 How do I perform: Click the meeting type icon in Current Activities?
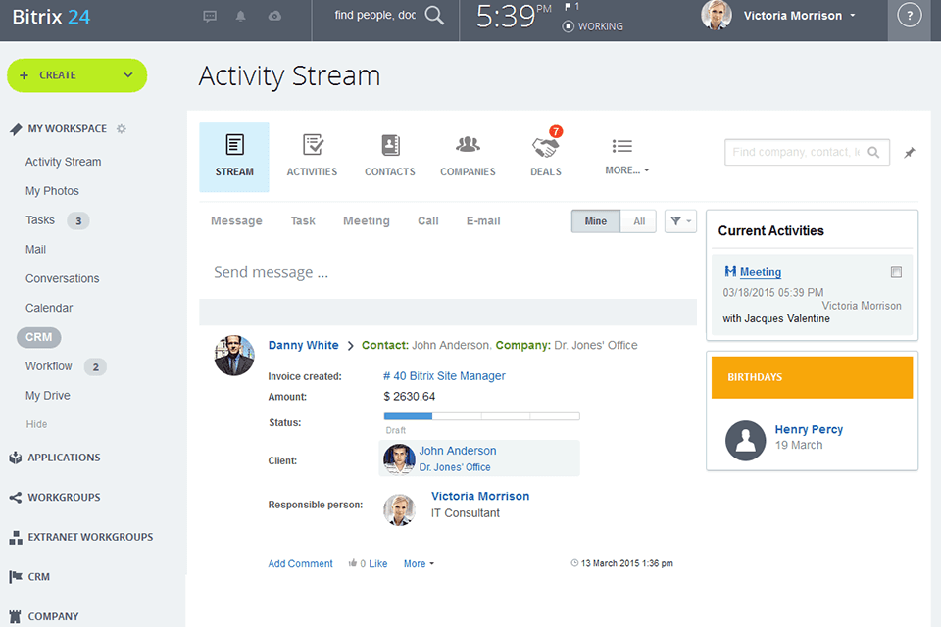click(729, 271)
